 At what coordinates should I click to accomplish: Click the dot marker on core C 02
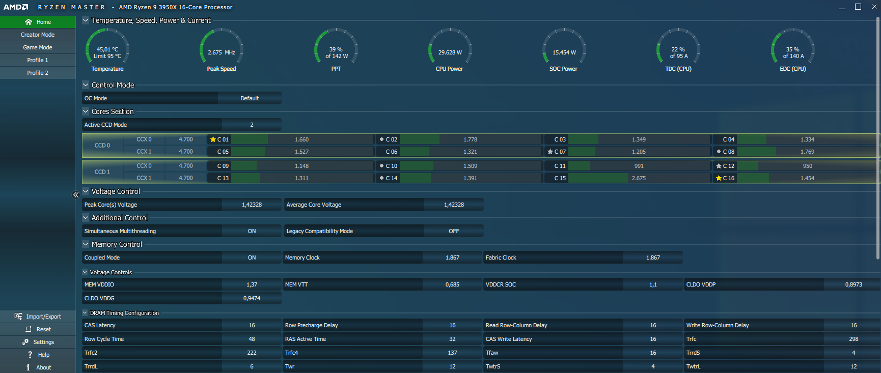(x=381, y=139)
